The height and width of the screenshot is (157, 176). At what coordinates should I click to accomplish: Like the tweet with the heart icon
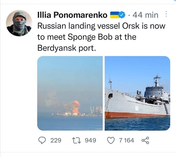pos(111,140)
